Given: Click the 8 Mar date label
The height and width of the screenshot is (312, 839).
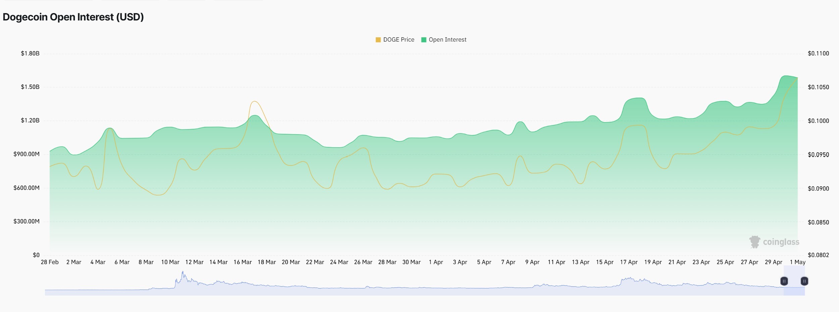Looking at the screenshot, I should (x=146, y=262).
